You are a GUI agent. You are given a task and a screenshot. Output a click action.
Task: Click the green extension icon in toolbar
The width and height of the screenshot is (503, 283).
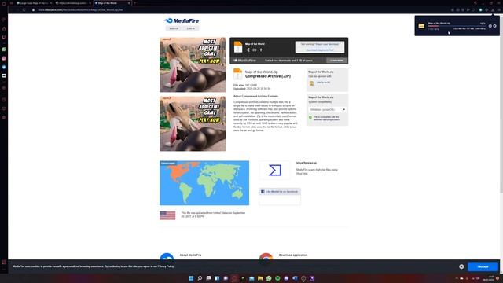(480, 10)
